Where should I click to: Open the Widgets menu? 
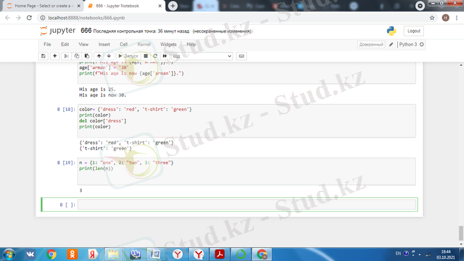click(x=168, y=45)
